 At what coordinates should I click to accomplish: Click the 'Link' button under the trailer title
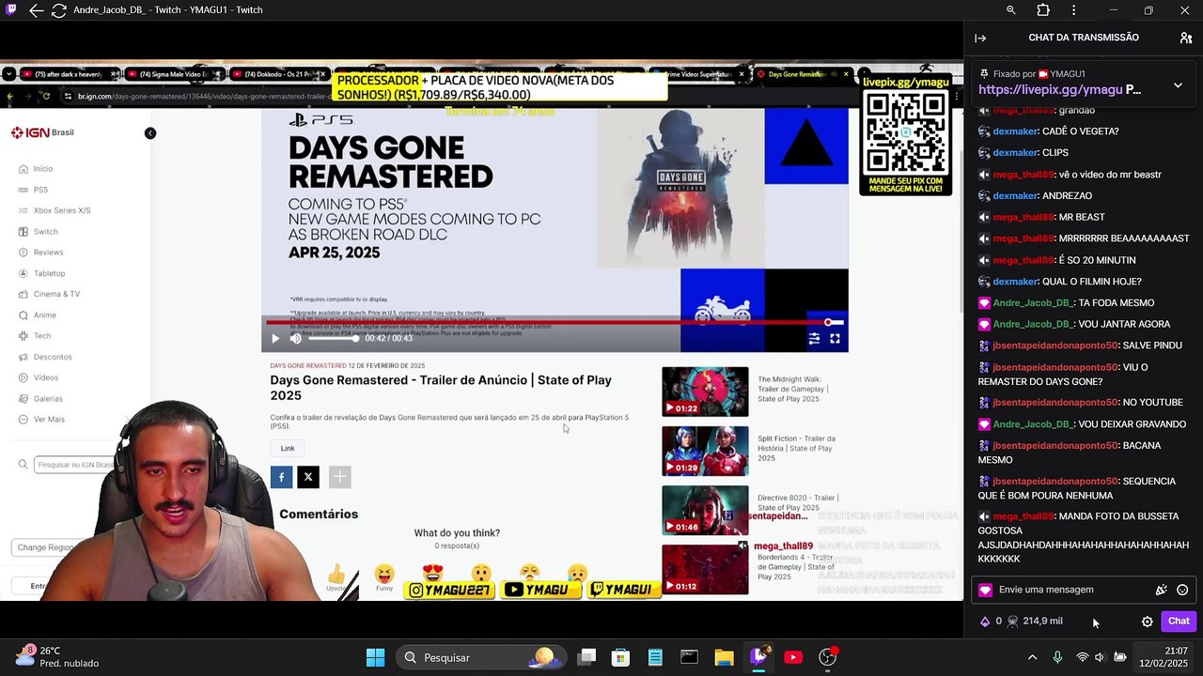288,449
